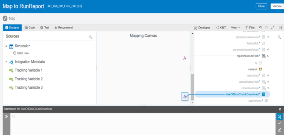Click the mapping canvas vertical scrollbar thumb
This screenshot has width=284, height=135.
[192, 87]
